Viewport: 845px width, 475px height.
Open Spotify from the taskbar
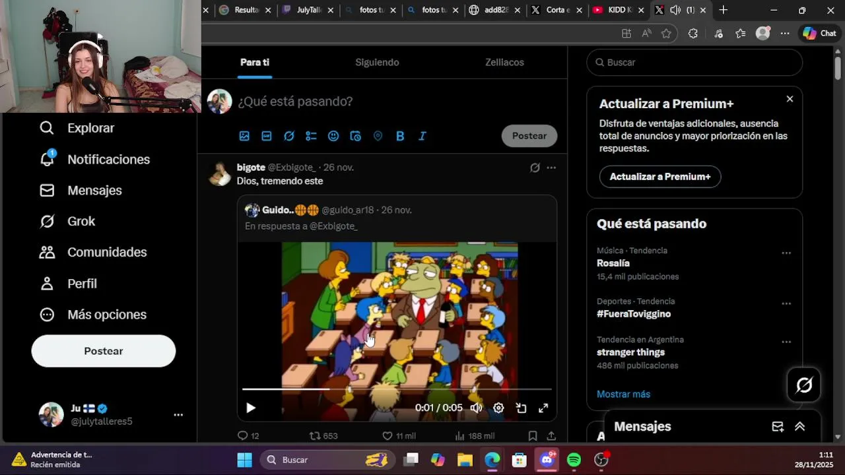(574, 460)
